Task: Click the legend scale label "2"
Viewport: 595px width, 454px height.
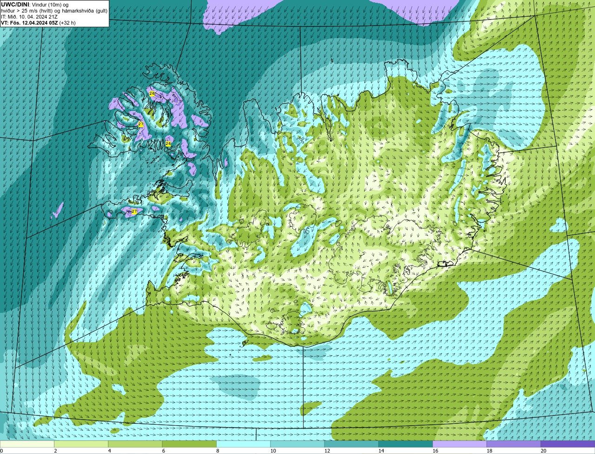Action: (55, 451)
